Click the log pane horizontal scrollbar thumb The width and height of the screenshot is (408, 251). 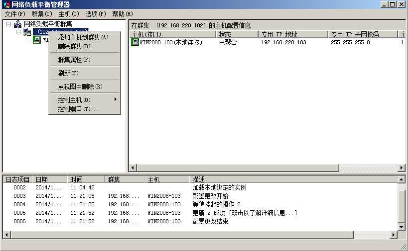pos(182,235)
